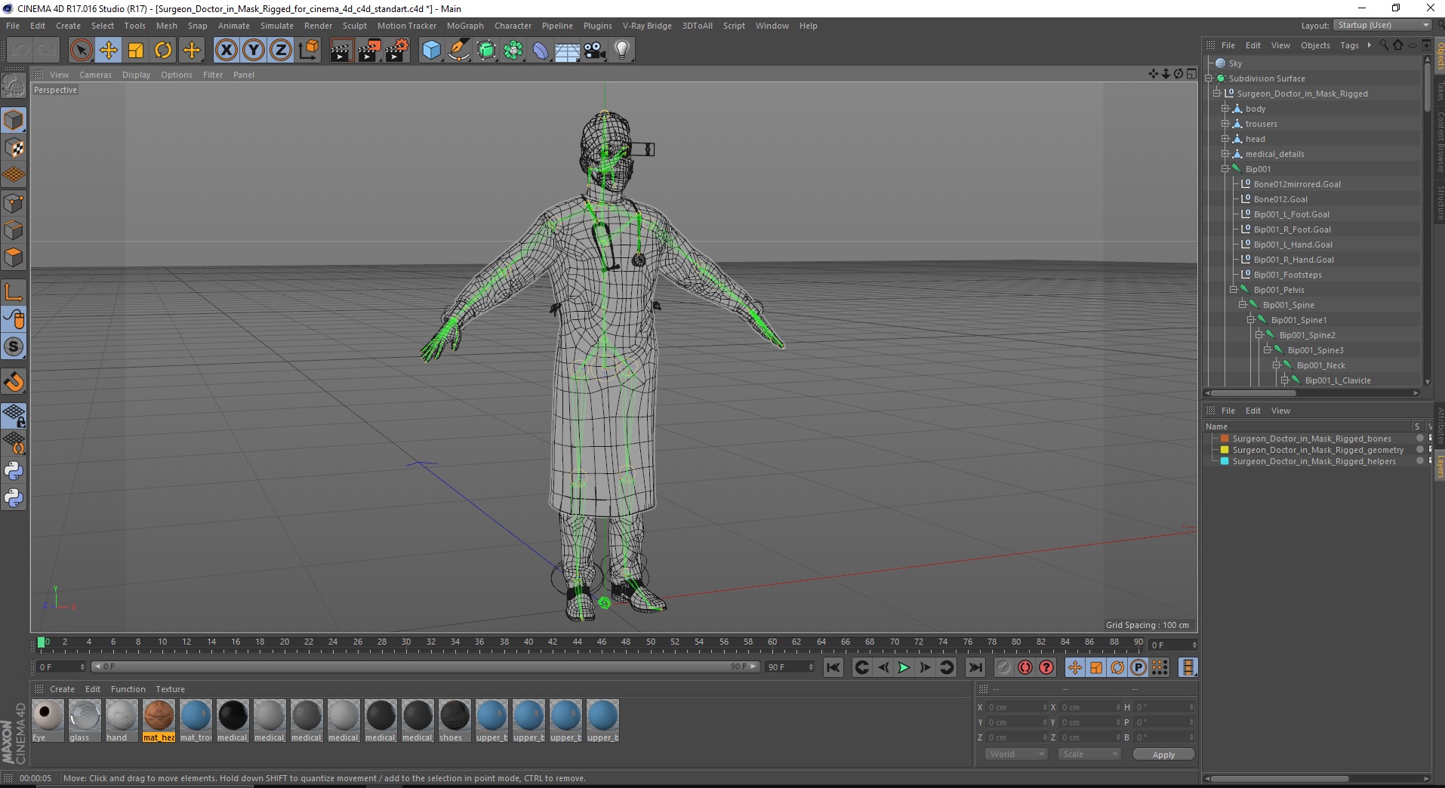
Task: Select the Bip001_L_Foot.Goal object
Action: (1291, 214)
